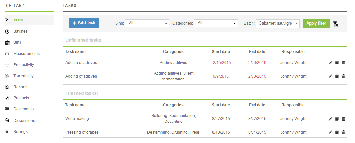Edit the Pressing of grapes task
The height and width of the screenshot is (143, 355).
tap(330, 132)
